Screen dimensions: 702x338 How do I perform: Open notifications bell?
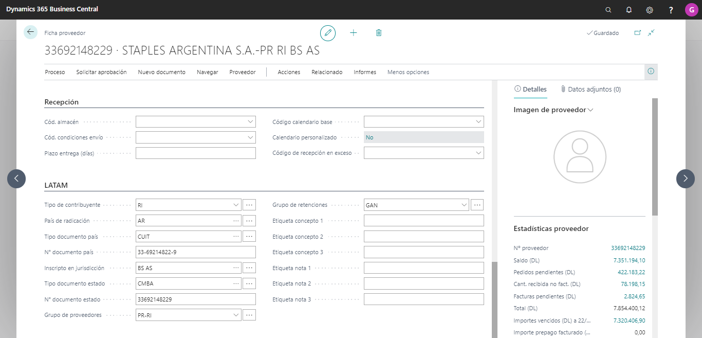629,10
